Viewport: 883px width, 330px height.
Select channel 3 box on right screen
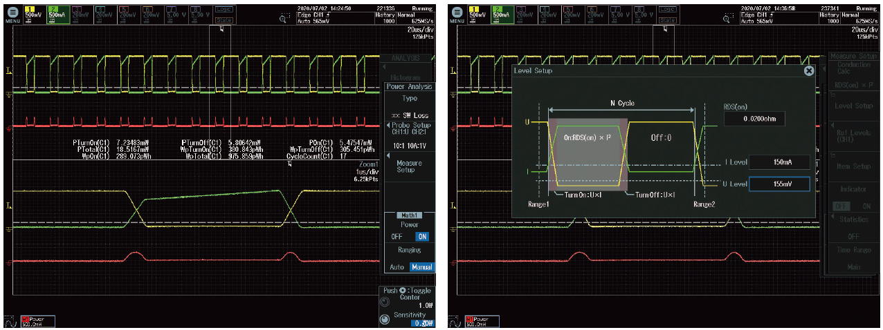[x=526, y=14]
